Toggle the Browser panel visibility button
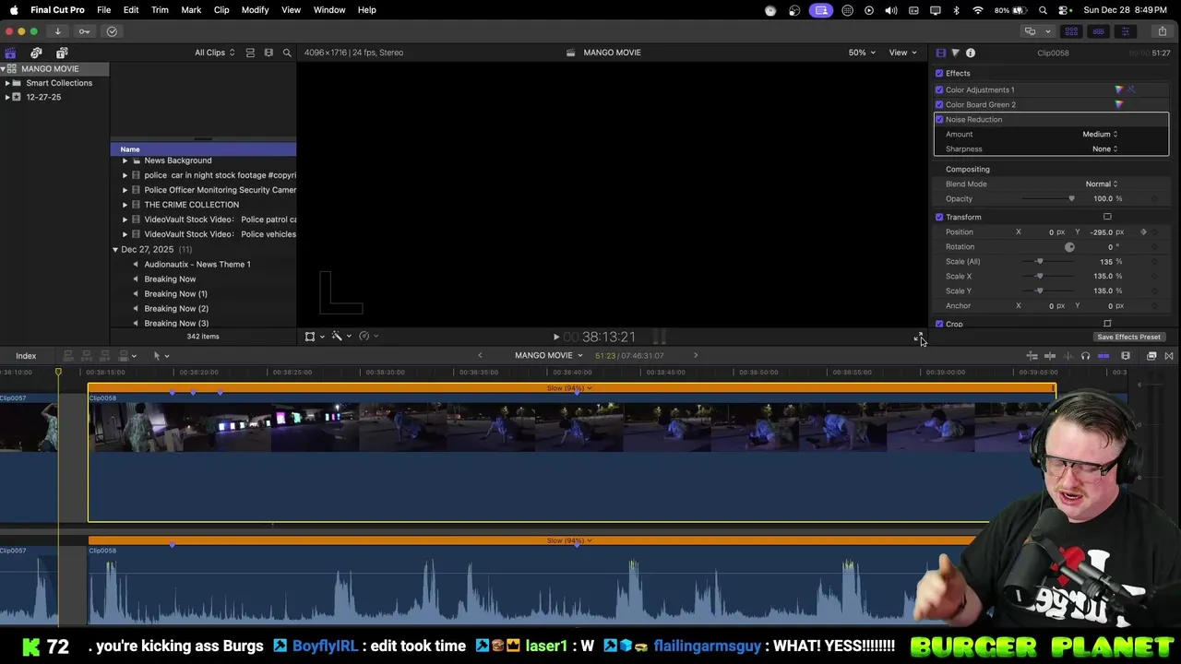This screenshot has width=1181, height=664. click(1073, 31)
